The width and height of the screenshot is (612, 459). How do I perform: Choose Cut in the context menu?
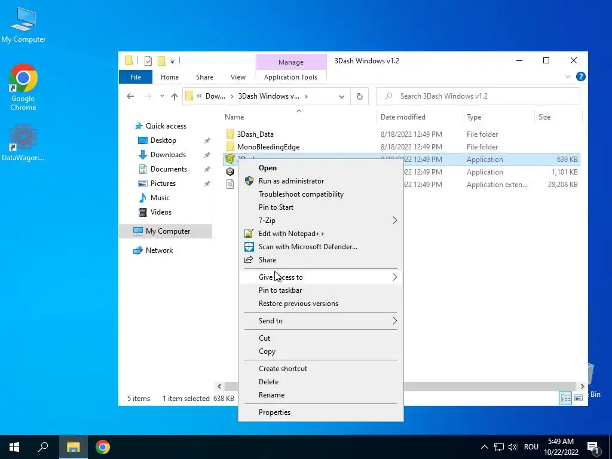point(320,338)
